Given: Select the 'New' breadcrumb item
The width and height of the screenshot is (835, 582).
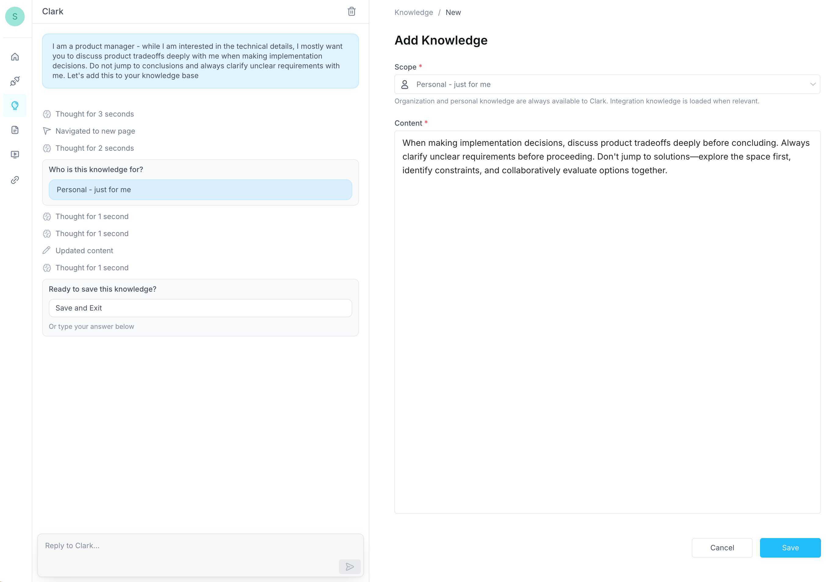Looking at the screenshot, I should point(453,12).
